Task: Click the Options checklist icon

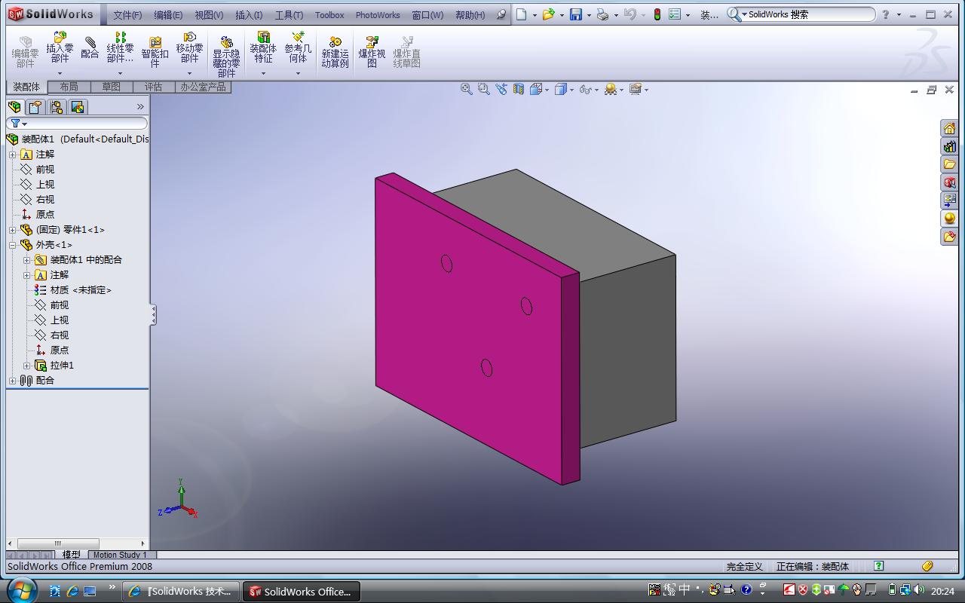Action: pos(675,14)
